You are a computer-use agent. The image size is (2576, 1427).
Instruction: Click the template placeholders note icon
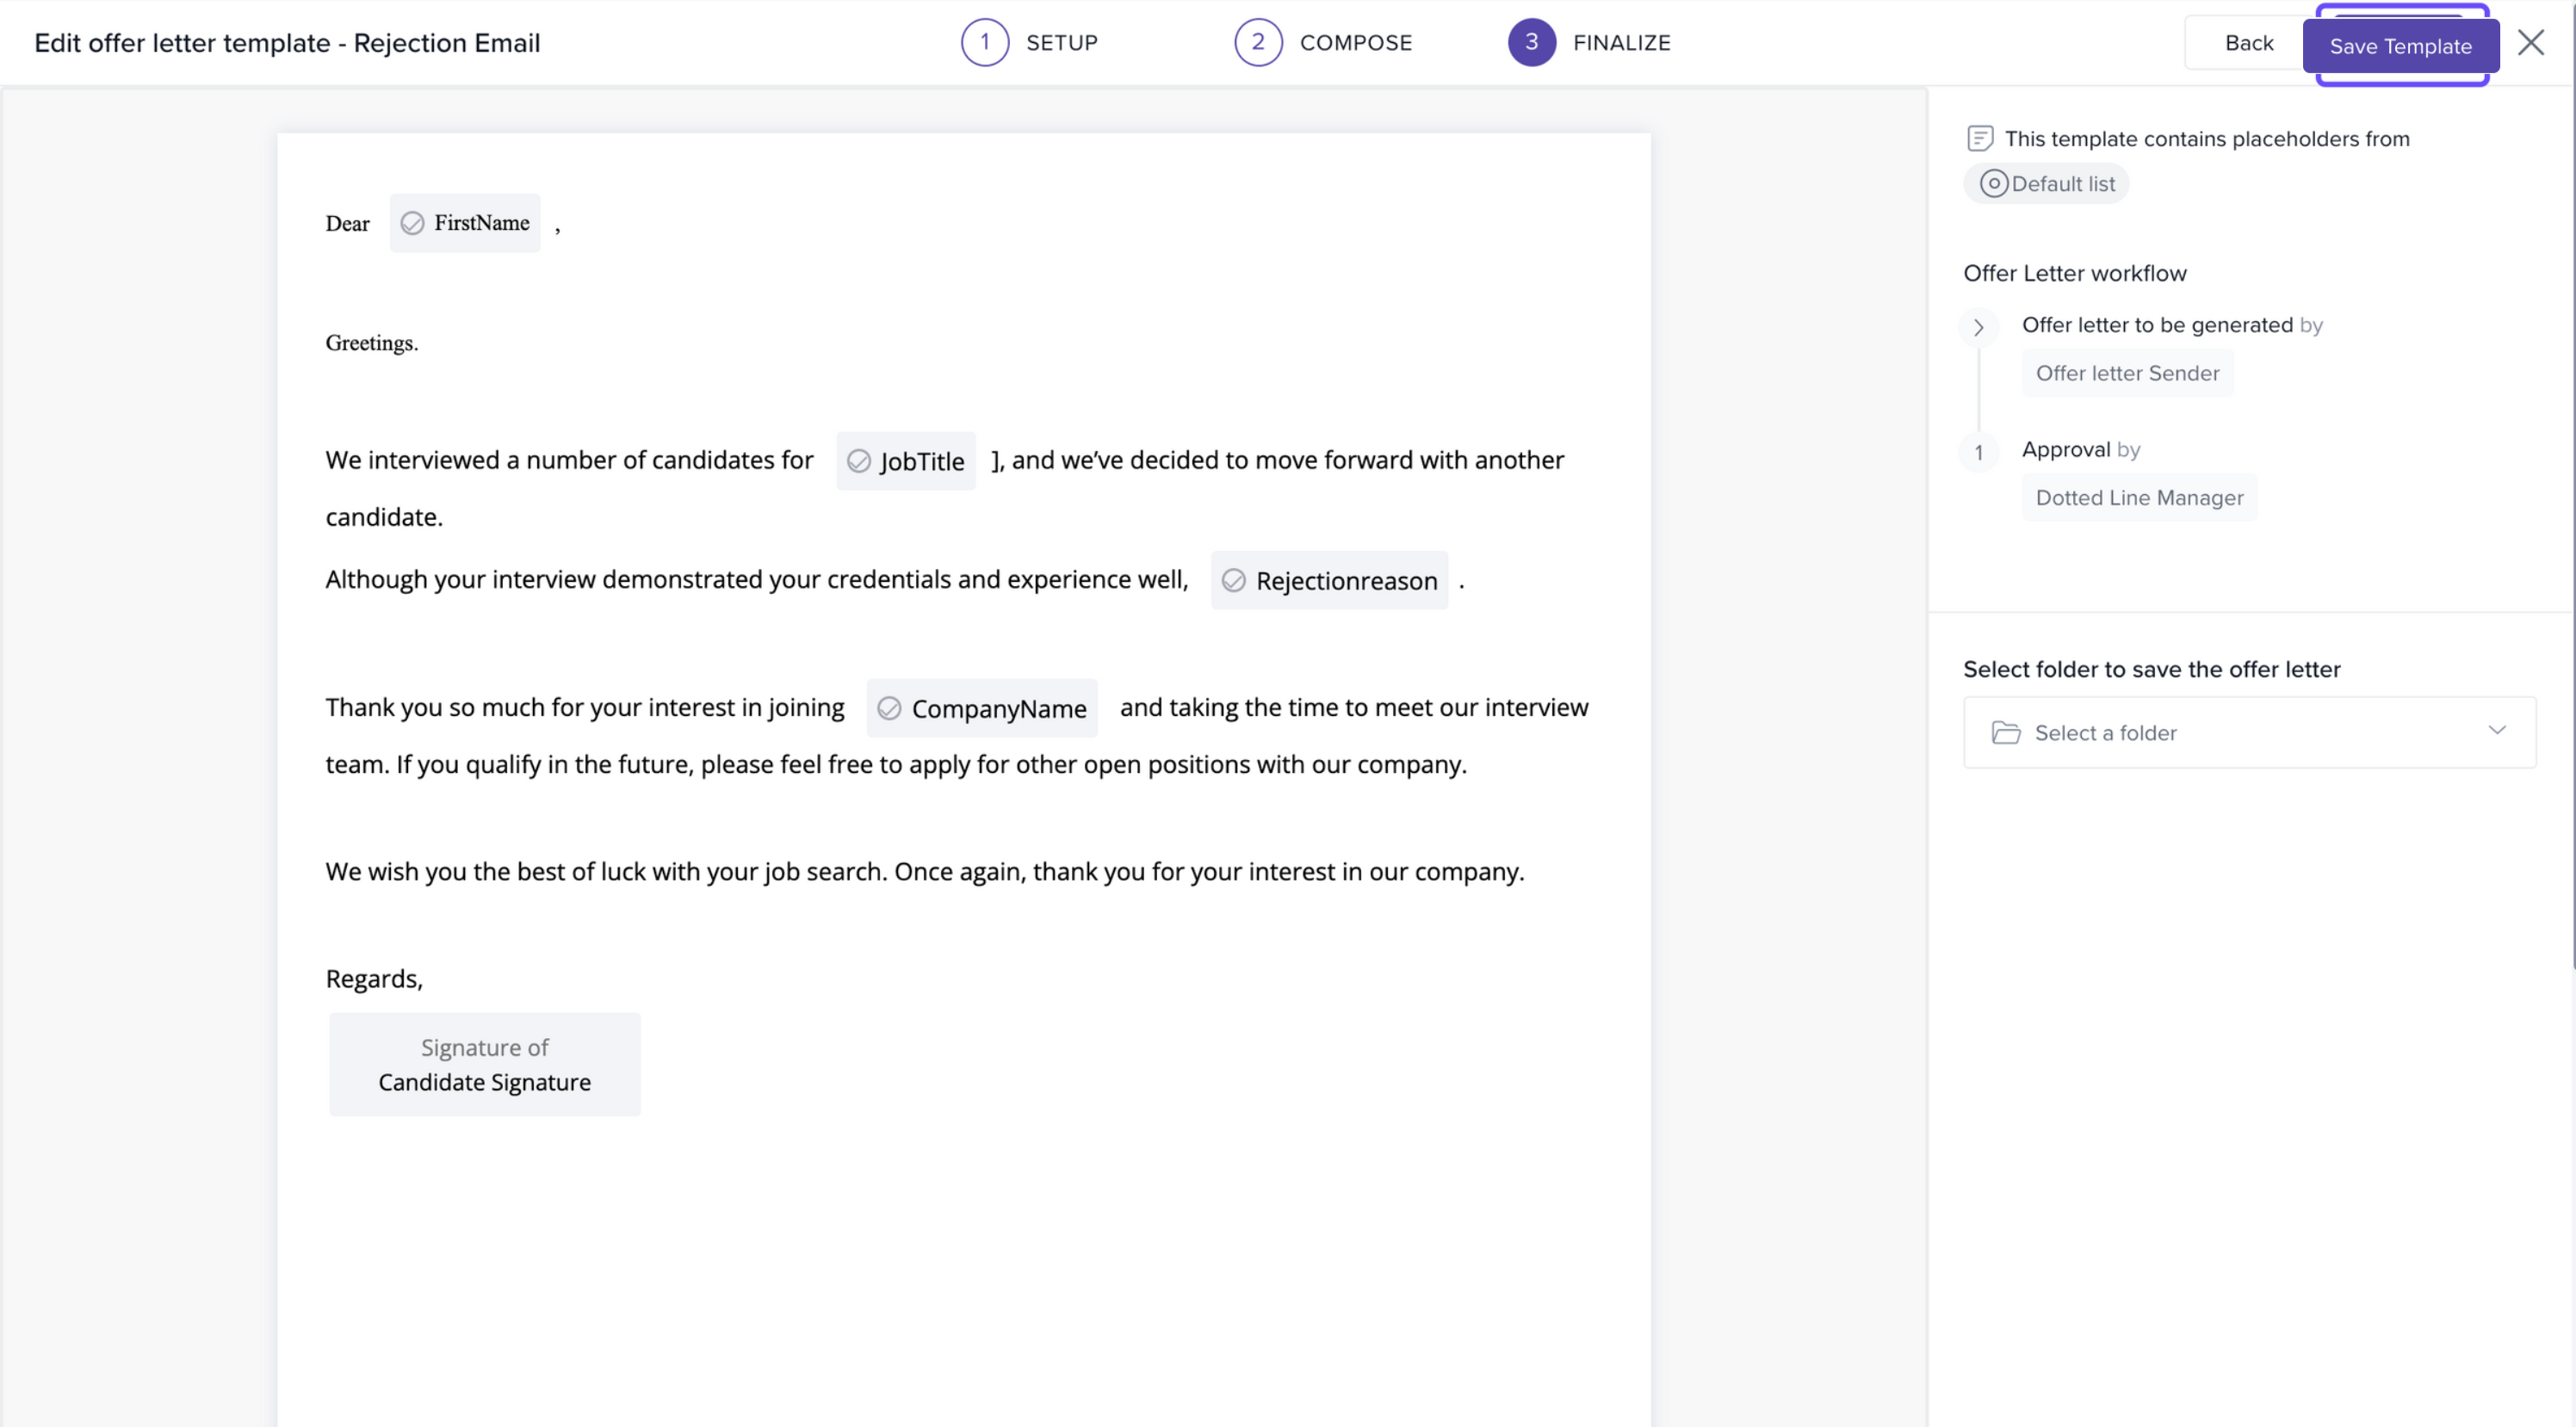(1979, 138)
